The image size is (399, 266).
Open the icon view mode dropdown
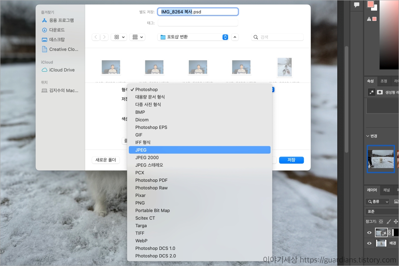pyautogui.click(x=119, y=37)
